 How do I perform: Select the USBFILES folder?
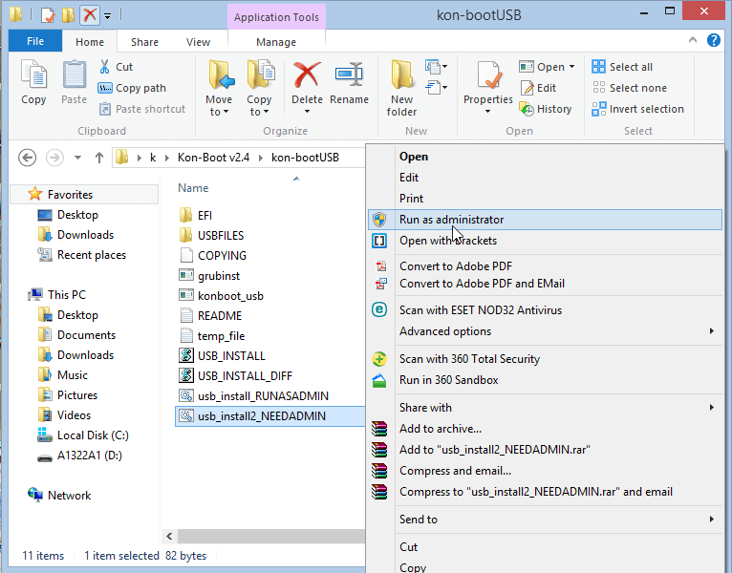(x=211, y=235)
